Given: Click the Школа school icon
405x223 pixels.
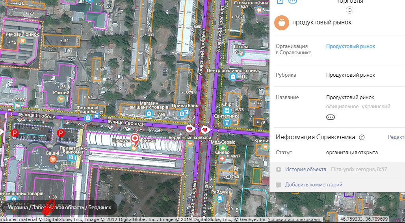Looking at the screenshot, I should (242, 53).
